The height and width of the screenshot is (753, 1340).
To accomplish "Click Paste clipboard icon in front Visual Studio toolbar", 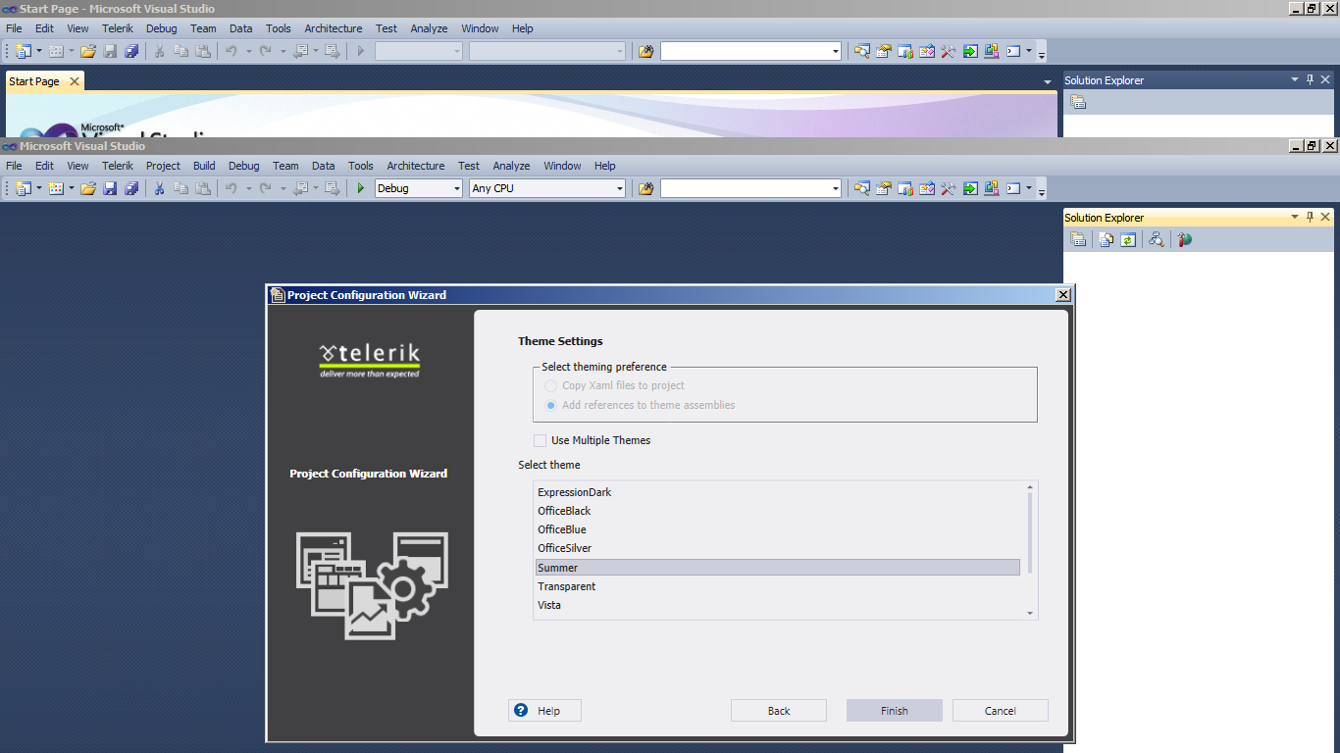I will coord(202,188).
